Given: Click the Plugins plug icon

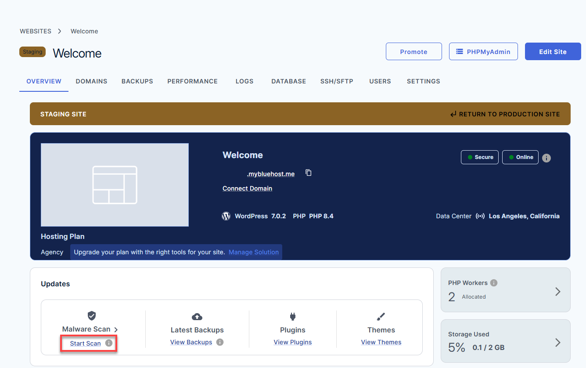Looking at the screenshot, I should click(293, 317).
